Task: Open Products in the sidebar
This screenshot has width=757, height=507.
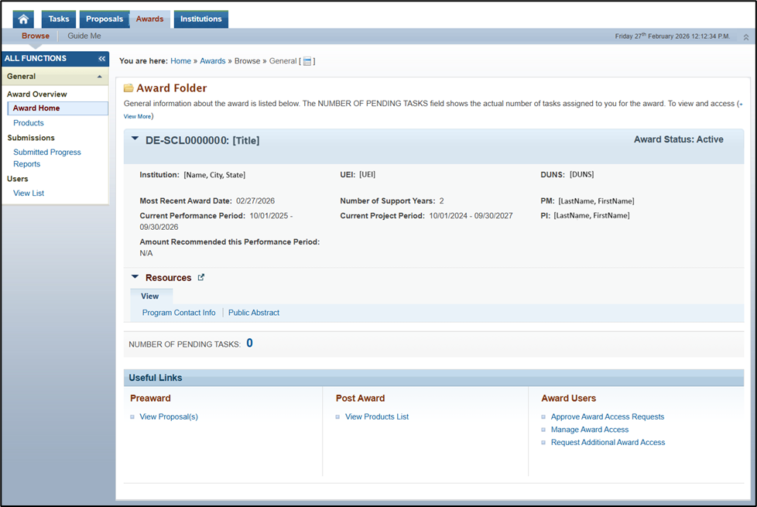Action: pos(29,123)
